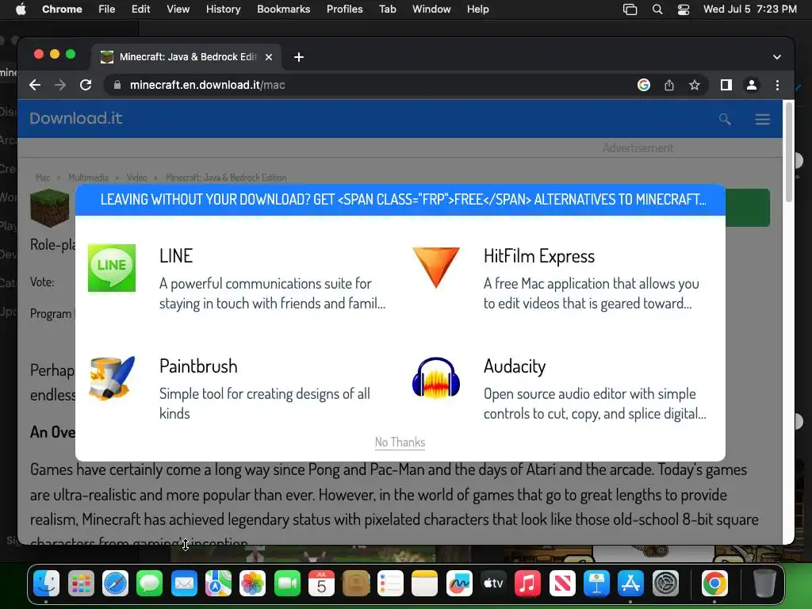Click the date and time in menu bar
812x609 pixels.
point(750,10)
